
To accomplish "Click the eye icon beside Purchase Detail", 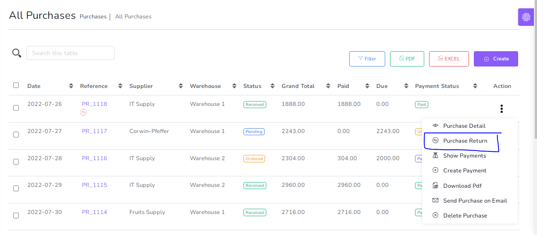I will [x=435, y=126].
